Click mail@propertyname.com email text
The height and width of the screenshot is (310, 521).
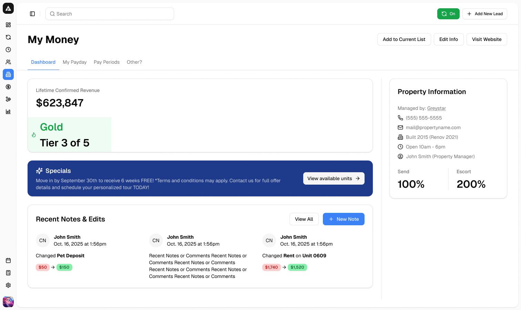pos(433,127)
